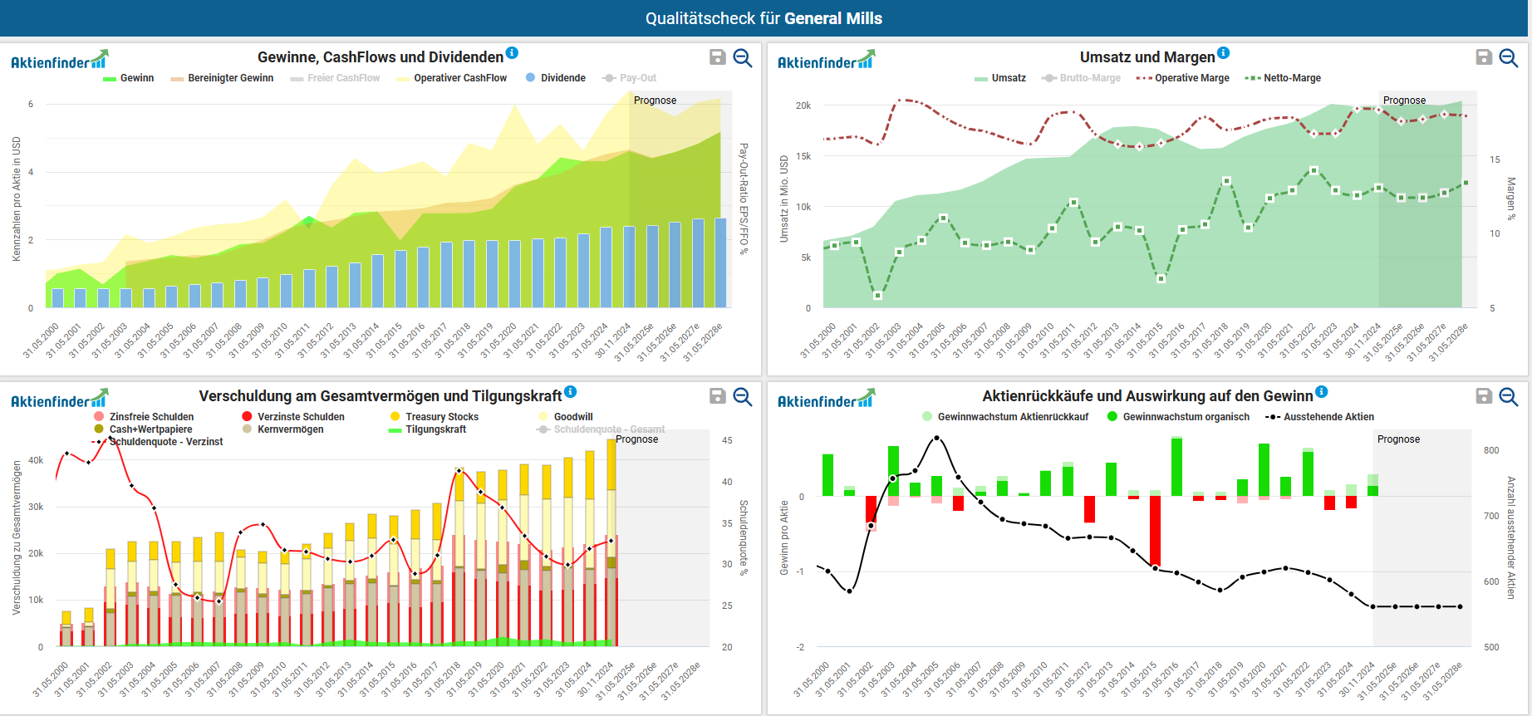Click the Aktienfinder logo in Umsatz panel
Screen dimensions: 1532x716
(825, 60)
